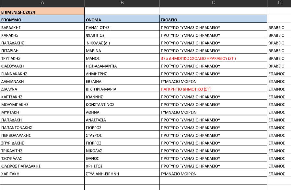Click the "ΕΠΙΜΕΝΙΔΗΣ 2024" title cell
Image resolution: width=291 pixels, height=190 pixels.
[x=42, y=12]
